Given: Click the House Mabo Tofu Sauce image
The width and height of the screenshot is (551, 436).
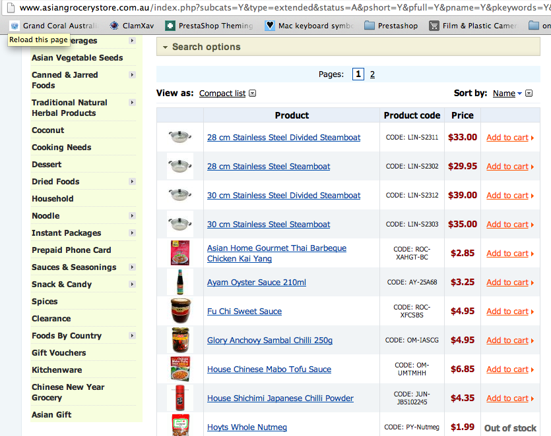Looking at the screenshot, I should pyautogui.click(x=180, y=369).
